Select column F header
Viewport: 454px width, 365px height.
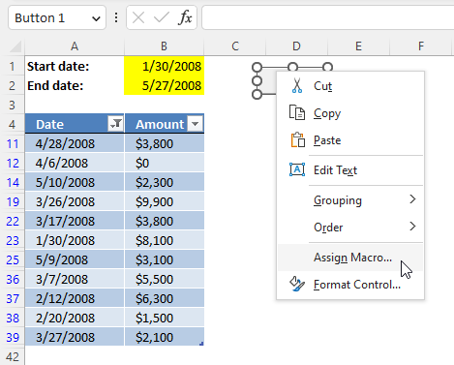[x=421, y=46]
